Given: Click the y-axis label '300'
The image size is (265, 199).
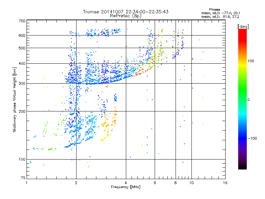Looking at the screenshot, I should coord(22,84).
